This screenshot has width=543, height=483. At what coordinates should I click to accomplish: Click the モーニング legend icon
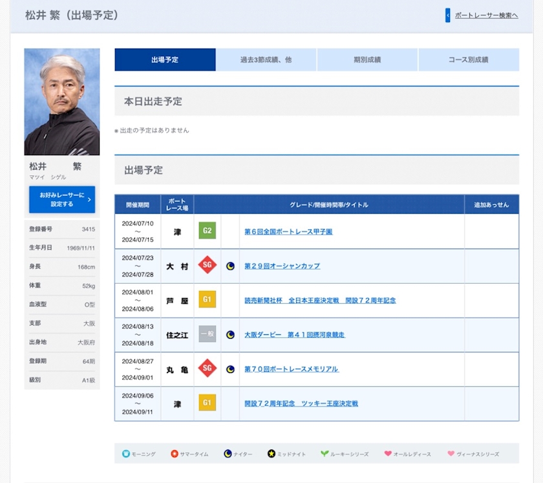(x=127, y=454)
